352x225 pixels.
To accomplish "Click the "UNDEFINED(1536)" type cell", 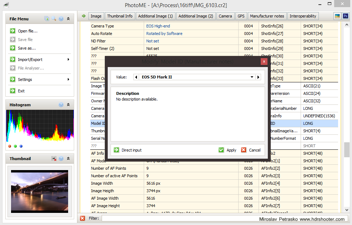I will [319, 116].
